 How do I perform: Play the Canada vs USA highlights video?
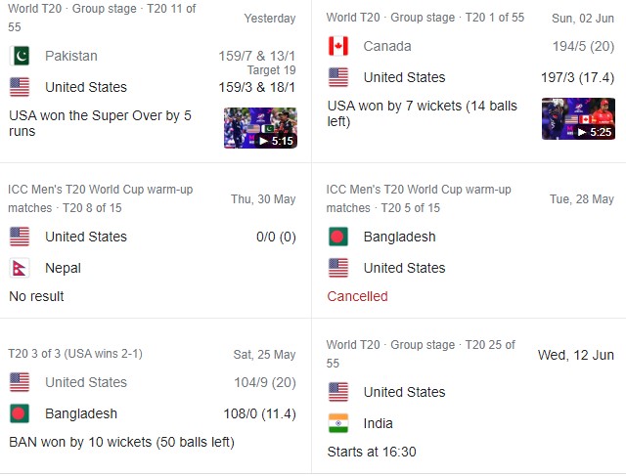pos(578,118)
